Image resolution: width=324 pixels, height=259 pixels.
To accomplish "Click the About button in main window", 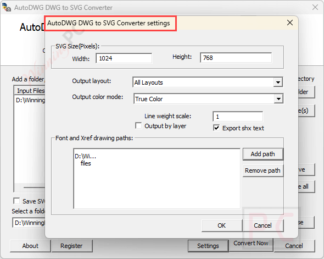I will pos(30,246).
